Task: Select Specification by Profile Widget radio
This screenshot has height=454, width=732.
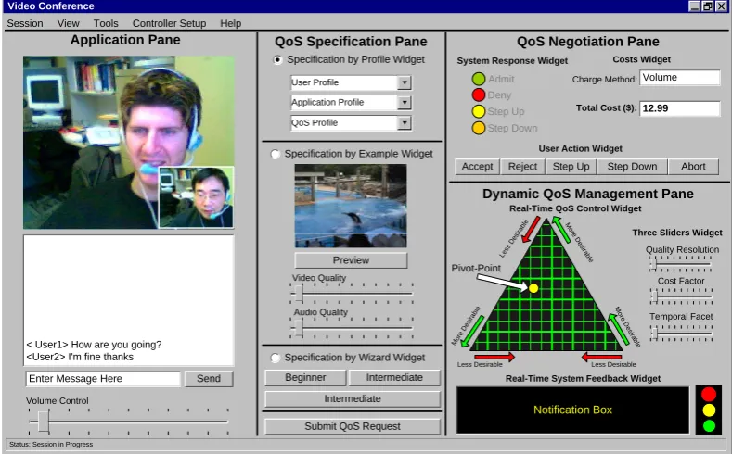Action: pyautogui.click(x=277, y=60)
